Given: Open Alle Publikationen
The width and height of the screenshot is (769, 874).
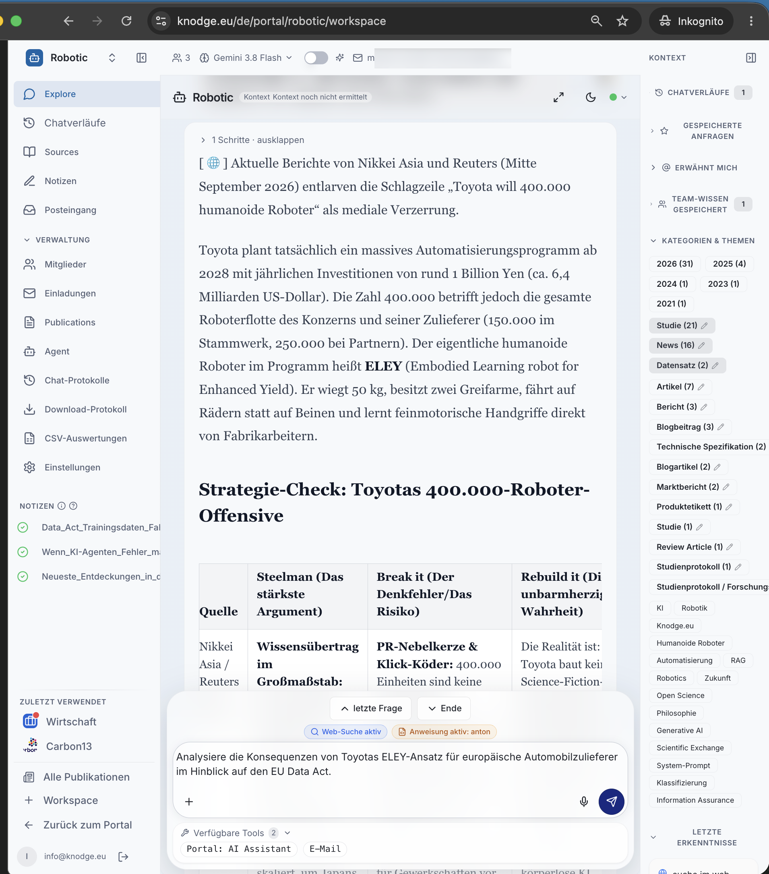Looking at the screenshot, I should click(76, 777).
